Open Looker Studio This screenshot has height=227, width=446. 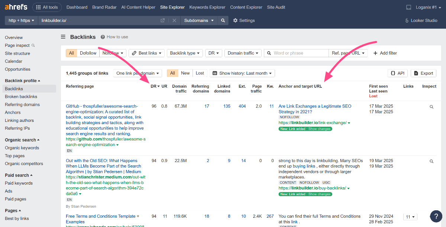click(421, 20)
